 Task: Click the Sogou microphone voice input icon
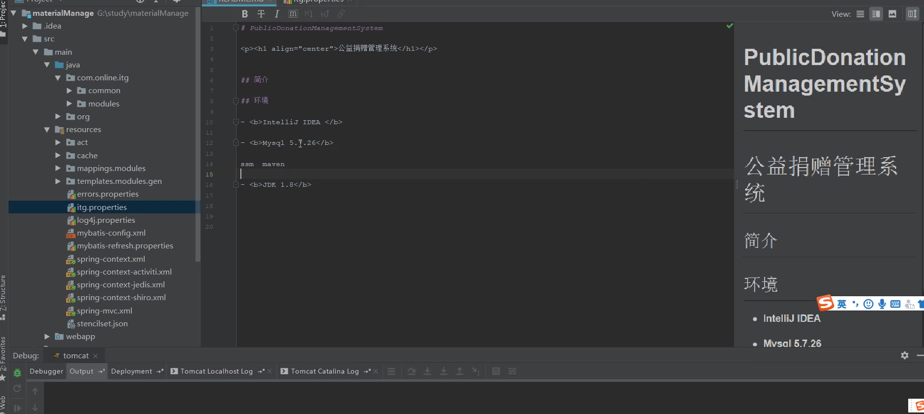882,304
